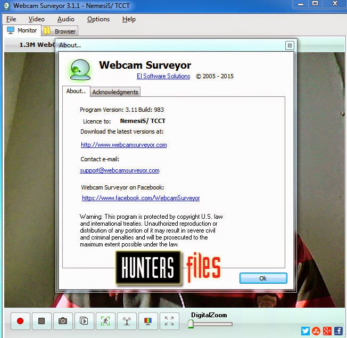The image size is (347, 338).
Task: Switch to the Browser tab
Action: 60,31
